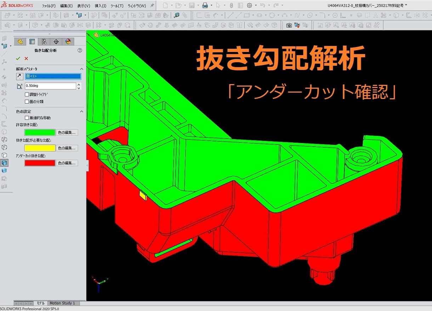
Task: Edit color for 許容抜き勾配
Action: point(67,133)
